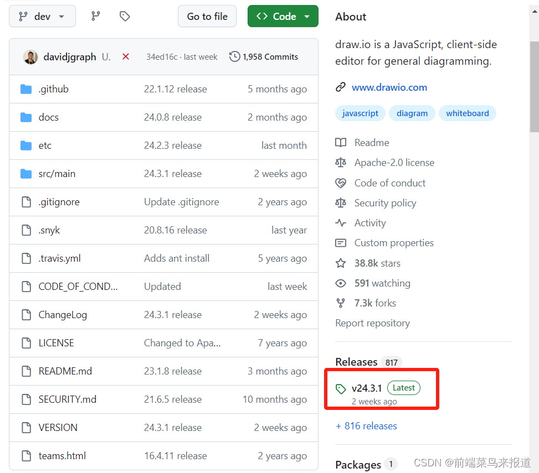Click the VERSION file icon
539x473 pixels.
coord(27,427)
